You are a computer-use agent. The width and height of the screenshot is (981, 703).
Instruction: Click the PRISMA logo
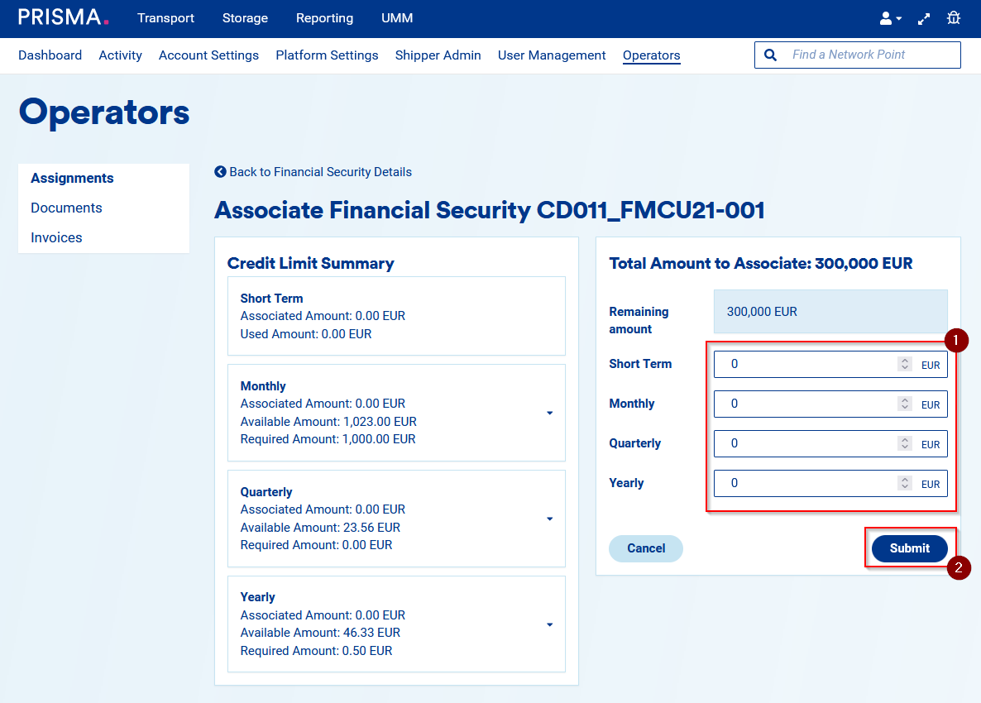pyautogui.click(x=64, y=17)
